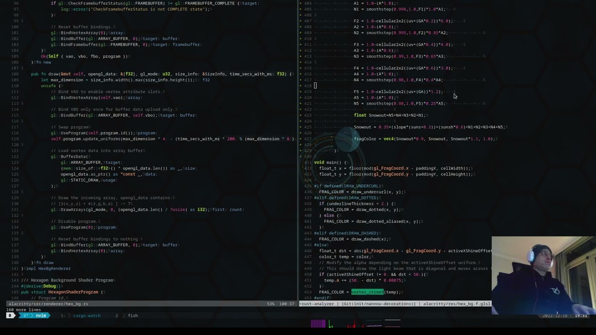Screen dimensions: 596x335
Task: Click the '/// Hexagon Background Shader Program' comment
Action: pos(68,280)
